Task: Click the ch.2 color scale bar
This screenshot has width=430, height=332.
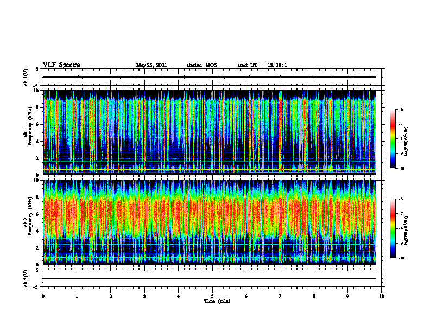Action: pos(393,228)
